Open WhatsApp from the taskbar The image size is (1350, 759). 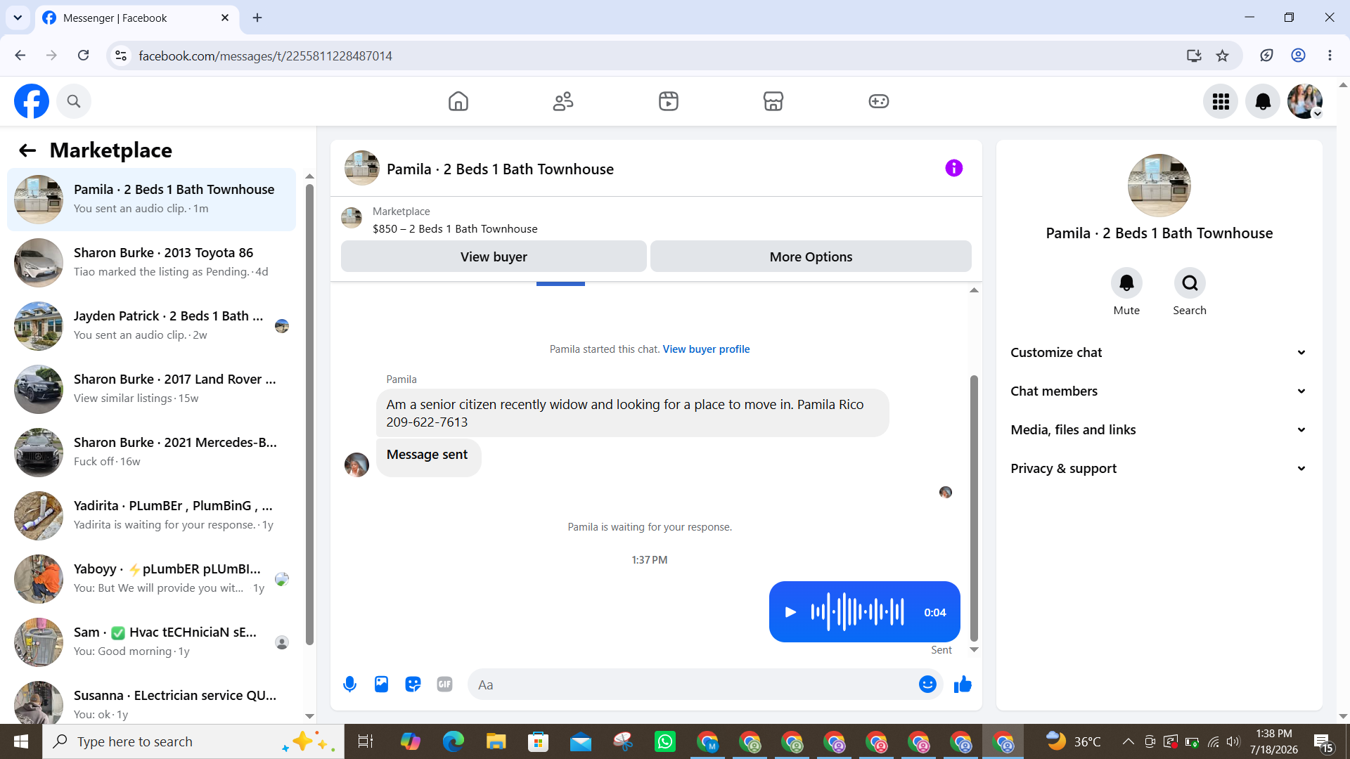pyautogui.click(x=665, y=741)
